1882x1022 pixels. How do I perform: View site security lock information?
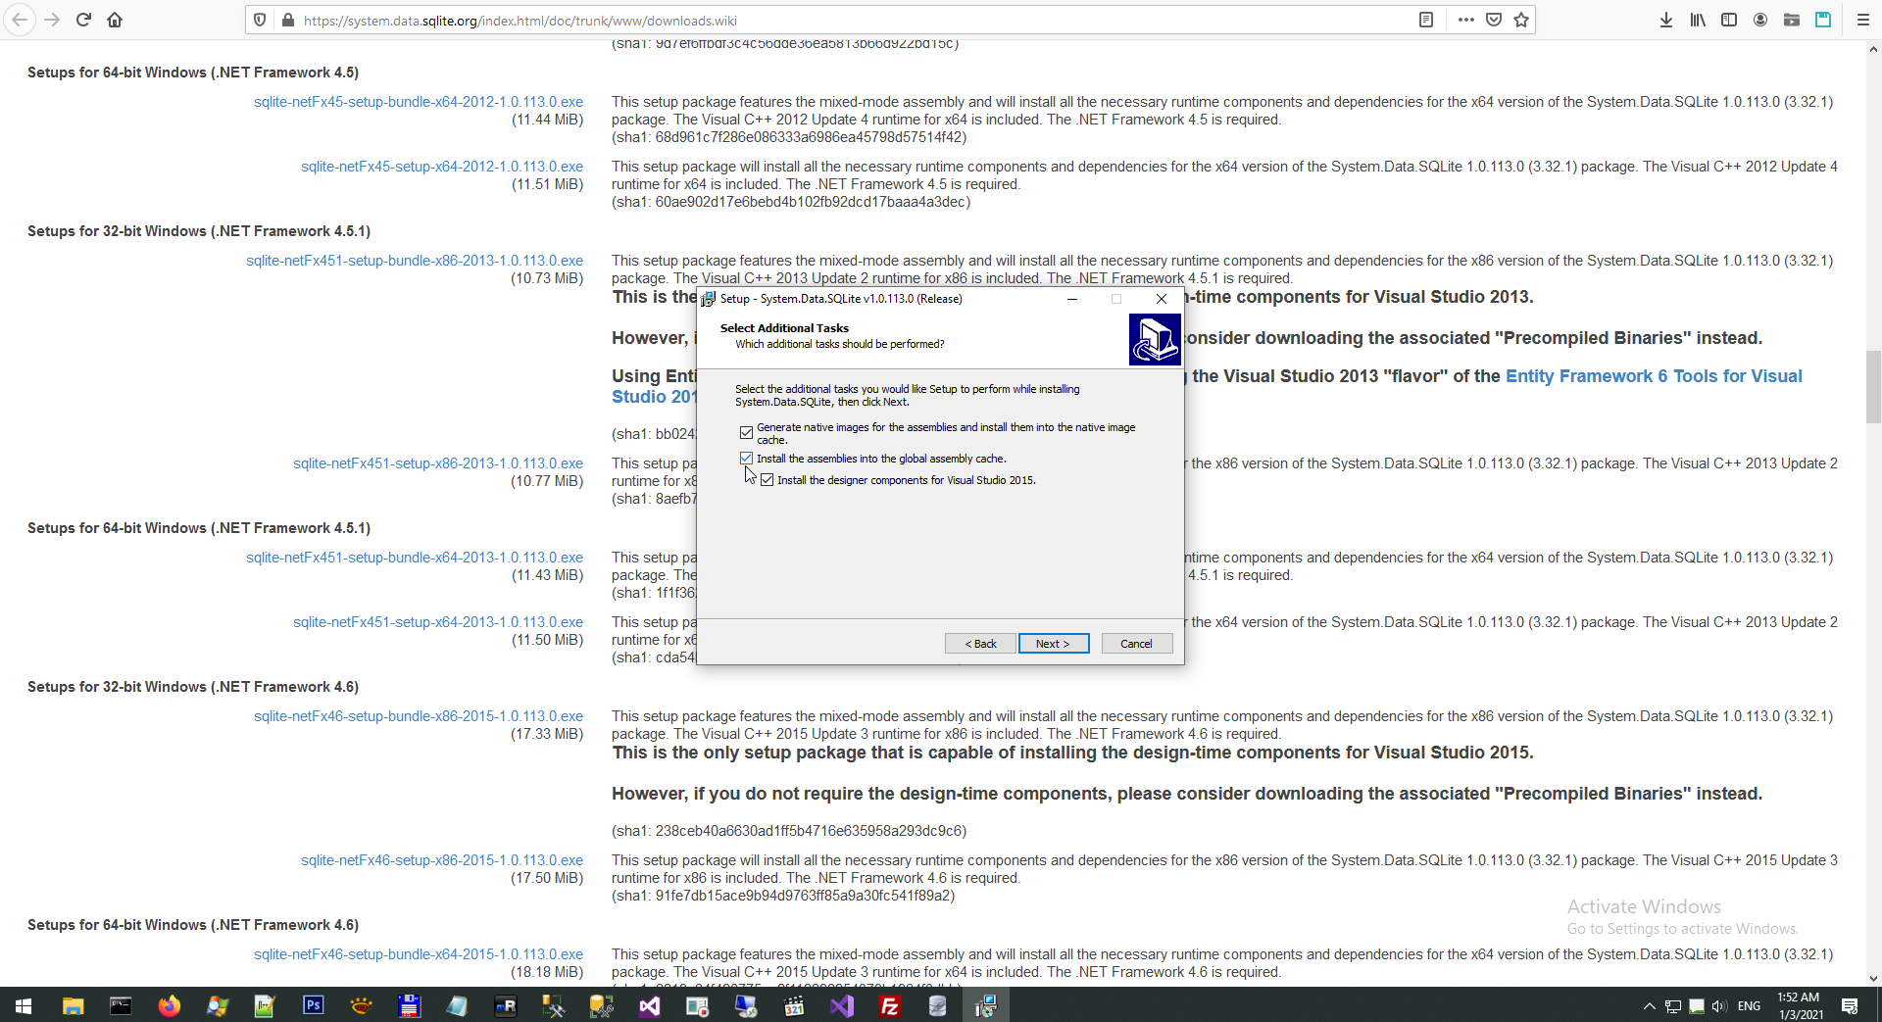pyautogui.click(x=288, y=20)
